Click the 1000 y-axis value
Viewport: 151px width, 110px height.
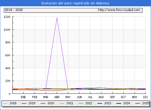7,30
